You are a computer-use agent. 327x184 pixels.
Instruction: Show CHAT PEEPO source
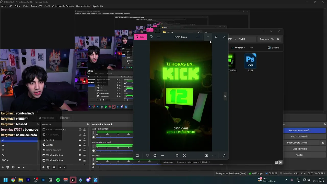click(80, 135)
